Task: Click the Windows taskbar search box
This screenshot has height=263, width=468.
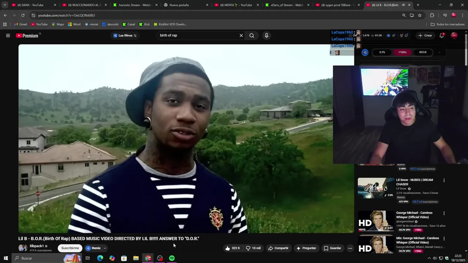Action: pos(47,258)
